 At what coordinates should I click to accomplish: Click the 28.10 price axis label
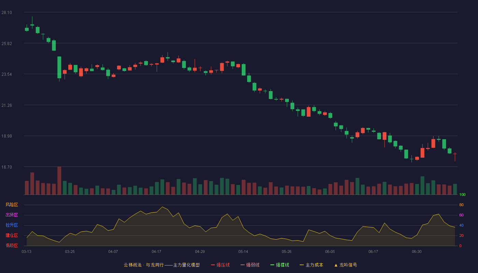[x=6, y=13]
